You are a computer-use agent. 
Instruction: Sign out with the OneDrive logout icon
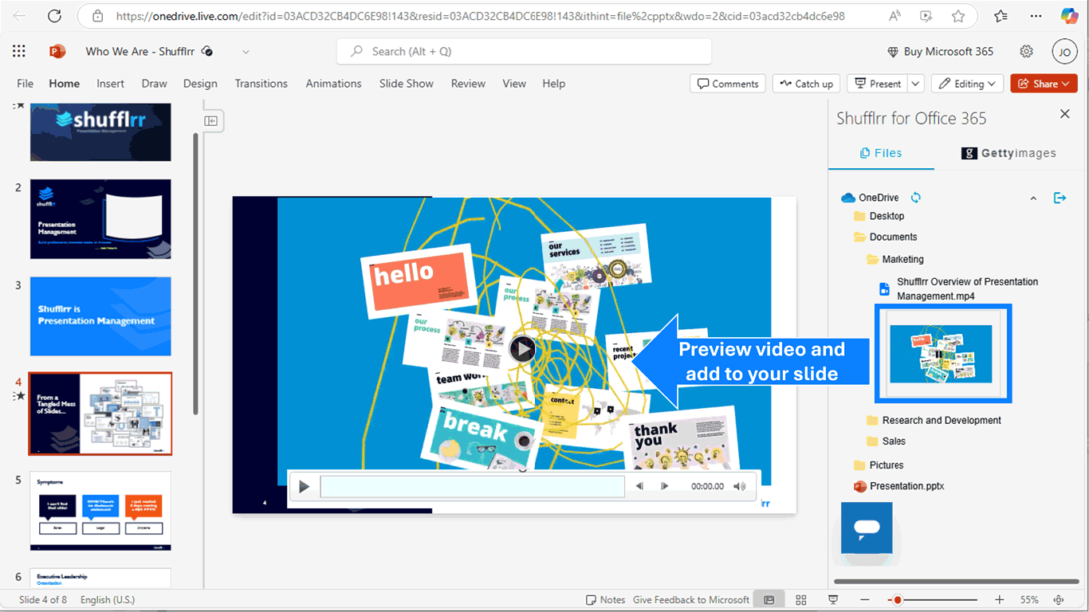point(1060,198)
